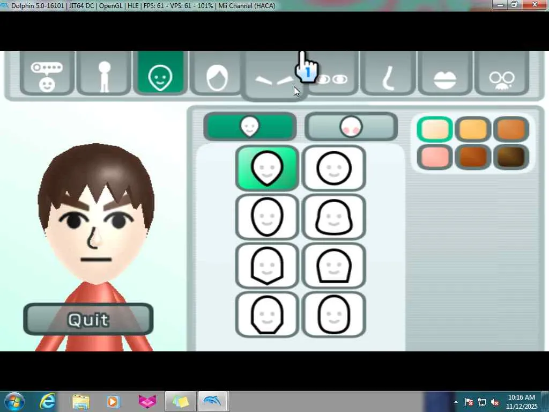
Task: Show hidden system tray icons
Action: [456, 402]
